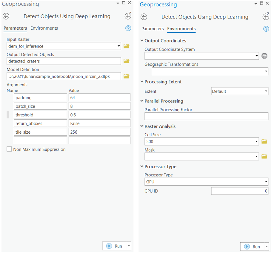Open Run options arrow in right pane
This screenshot has height=255, width=271.
266,247
